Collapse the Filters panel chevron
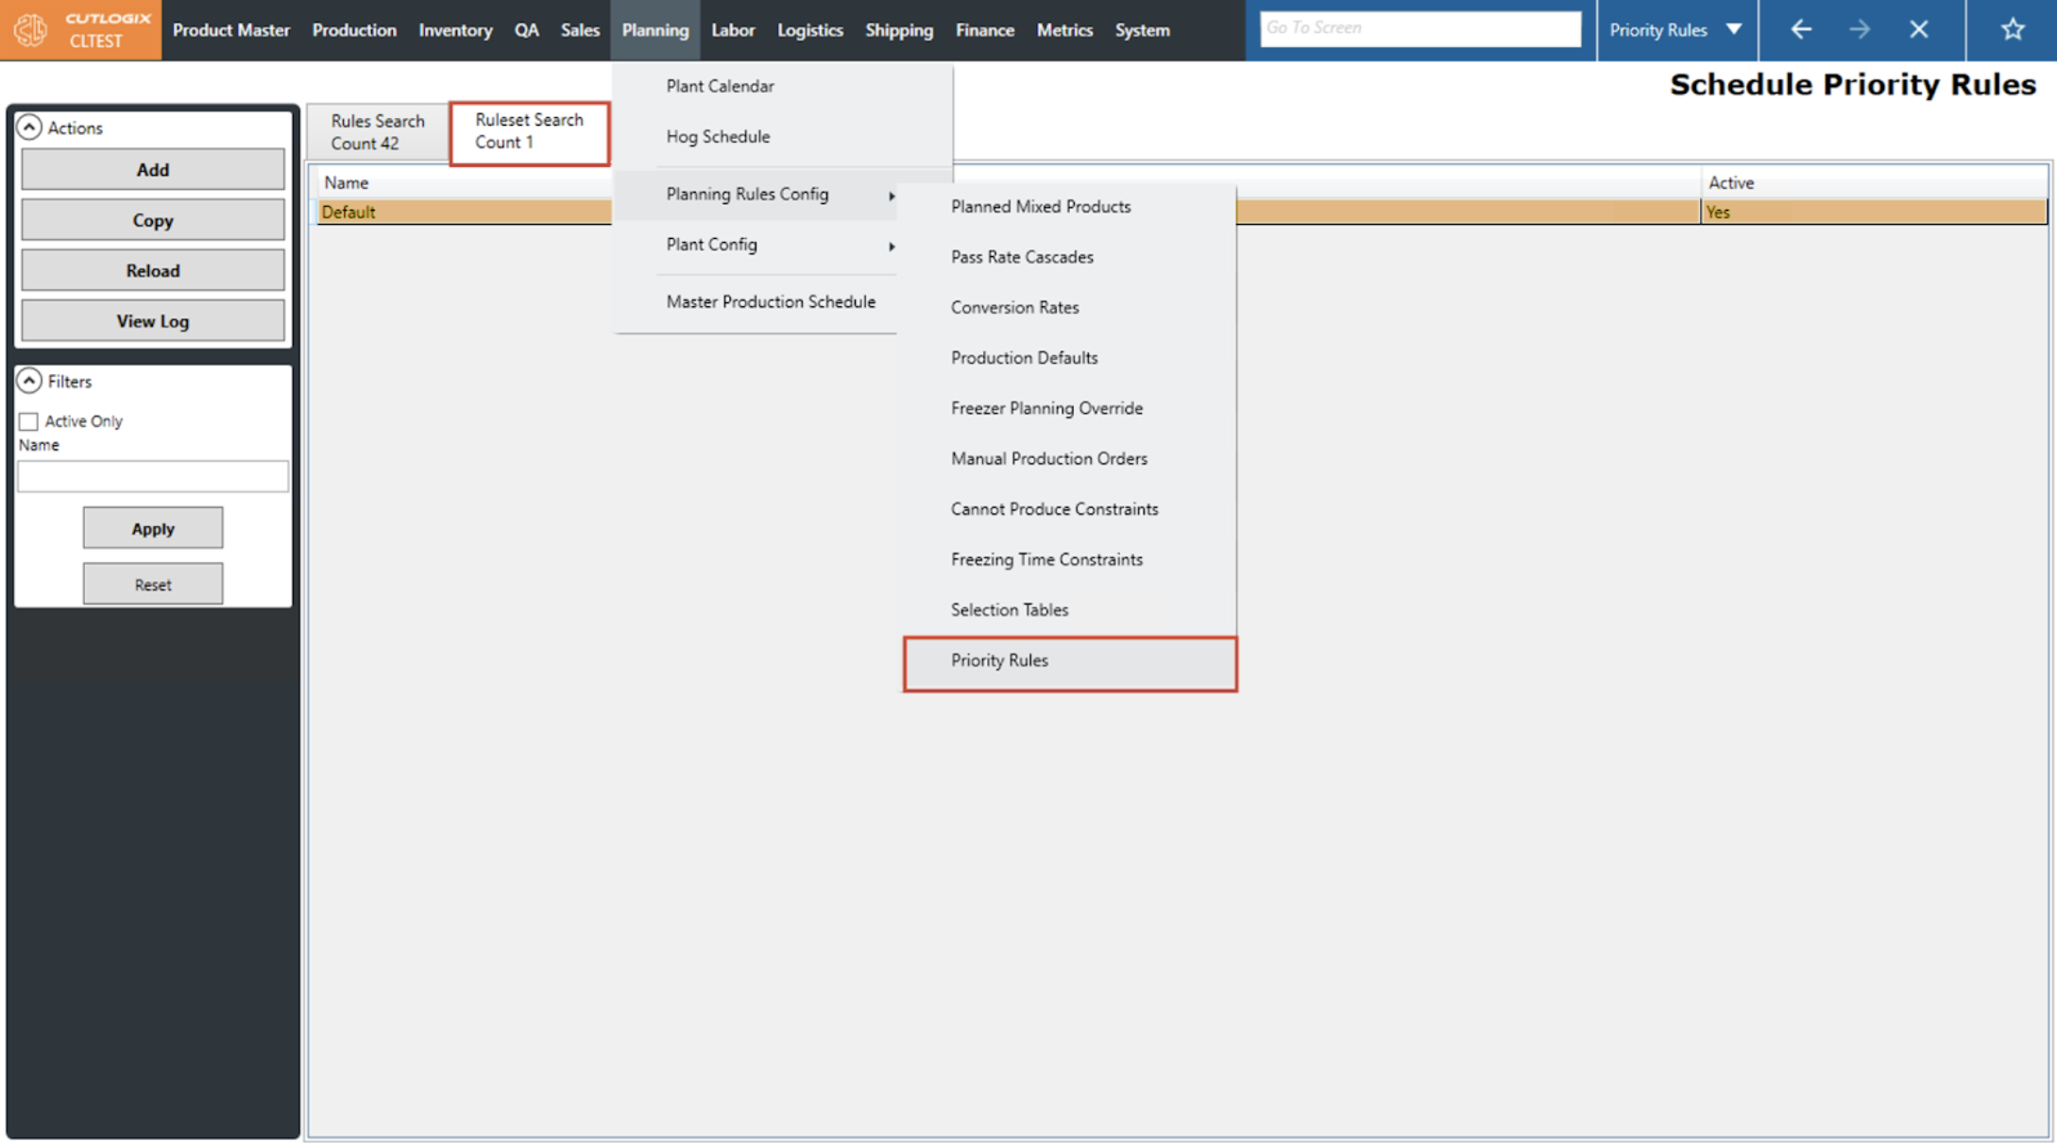This screenshot has width=2057, height=1143. (x=29, y=381)
